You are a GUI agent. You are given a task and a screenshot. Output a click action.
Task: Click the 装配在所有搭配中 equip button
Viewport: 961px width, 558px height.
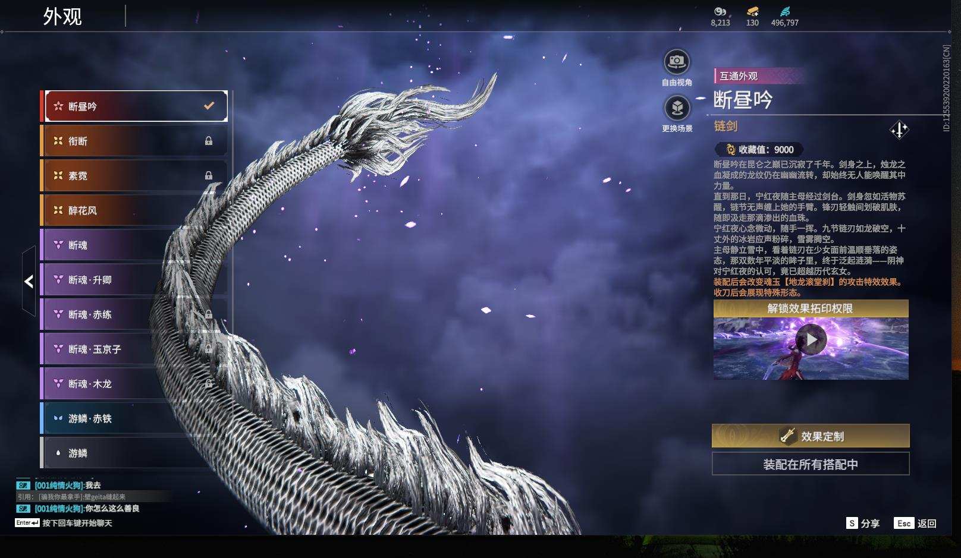[810, 463]
